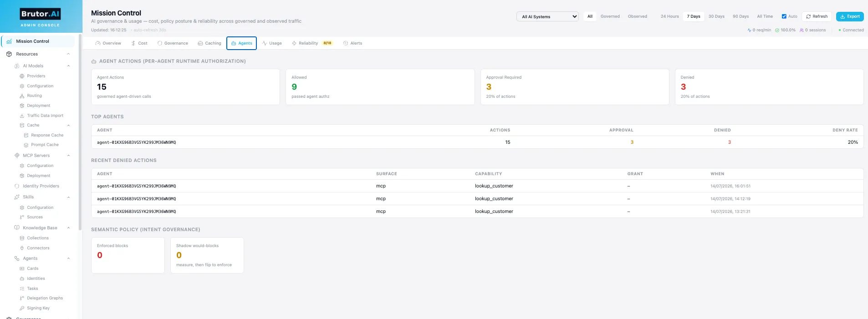The image size is (868, 319).
Task: Click the MCP Servers icon
Action: [x=17, y=156]
